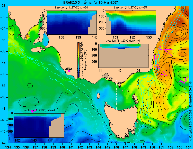Click the -44 label on main latitude axis
The height and width of the screenshot is (149, 193).
(3, 143)
